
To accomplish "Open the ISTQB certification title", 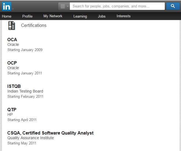I will [14, 86].
